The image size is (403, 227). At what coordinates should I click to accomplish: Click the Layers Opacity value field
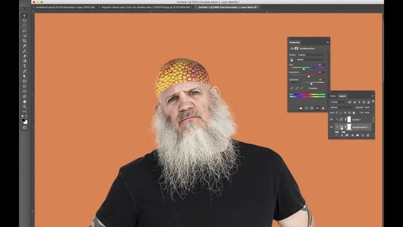(x=366, y=107)
